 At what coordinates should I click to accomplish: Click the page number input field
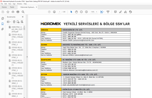point(60,12)
